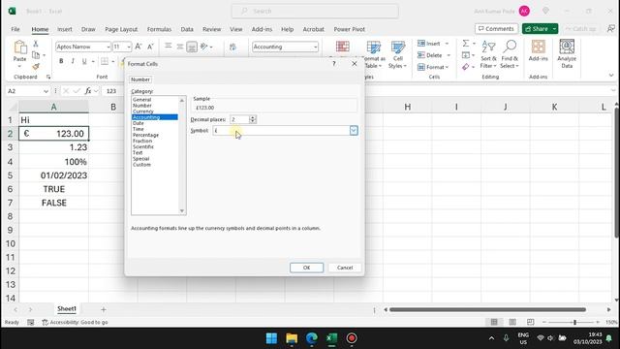Viewport: 620px width, 349px height.
Task: Click the Copy icon in Clipboard group
Action: coord(36,55)
